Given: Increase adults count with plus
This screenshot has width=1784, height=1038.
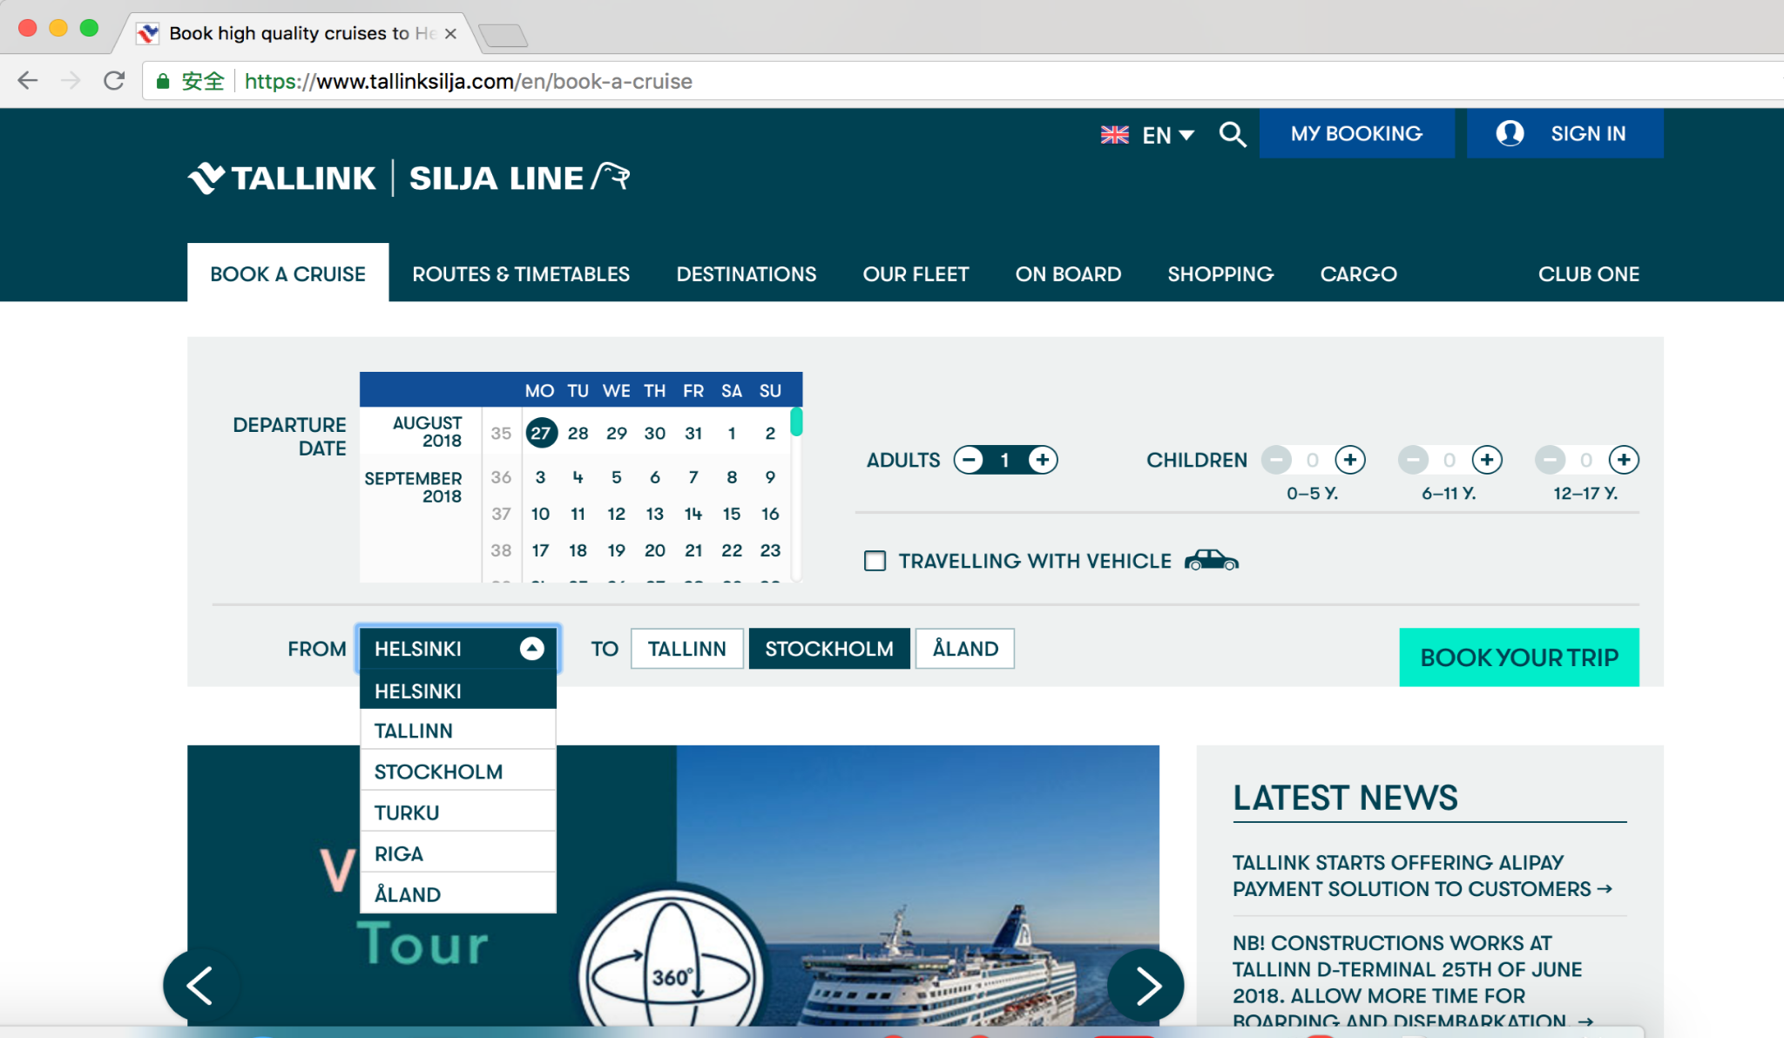Looking at the screenshot, I should pyautogui.click(x=1043, y=459).
